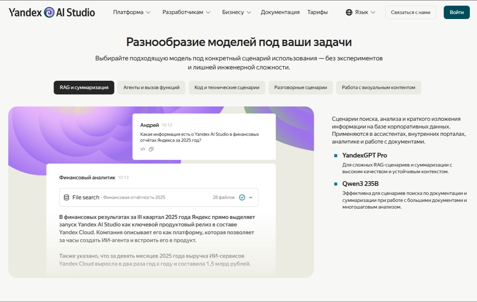
Task: Click the globe language icon
Action: pyautogui.click(x=349, y=12)
